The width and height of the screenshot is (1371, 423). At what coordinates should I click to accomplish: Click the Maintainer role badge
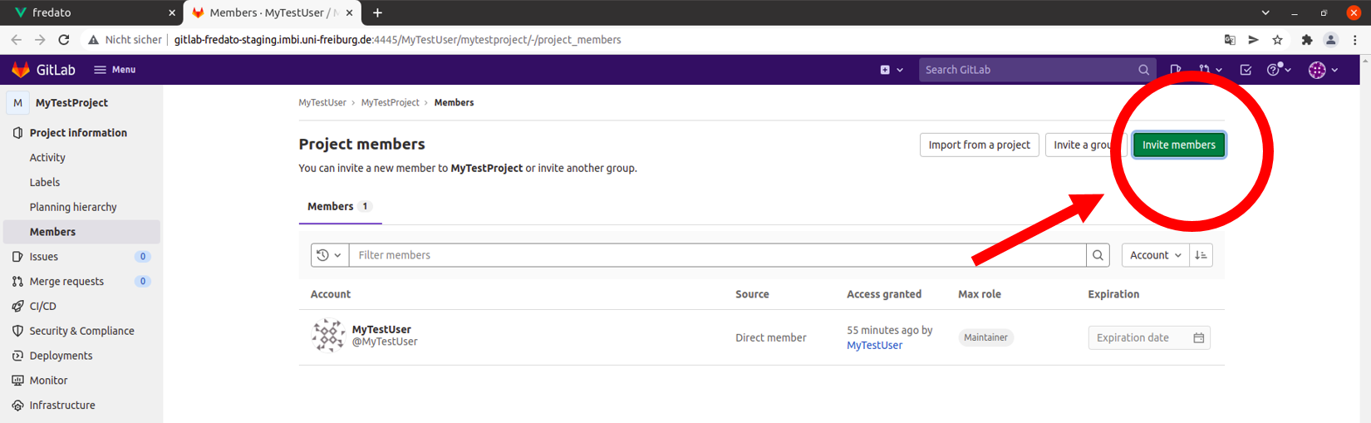point(985,337)
